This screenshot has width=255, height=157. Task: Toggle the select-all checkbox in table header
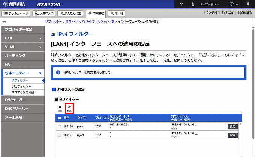pos(60,118)
